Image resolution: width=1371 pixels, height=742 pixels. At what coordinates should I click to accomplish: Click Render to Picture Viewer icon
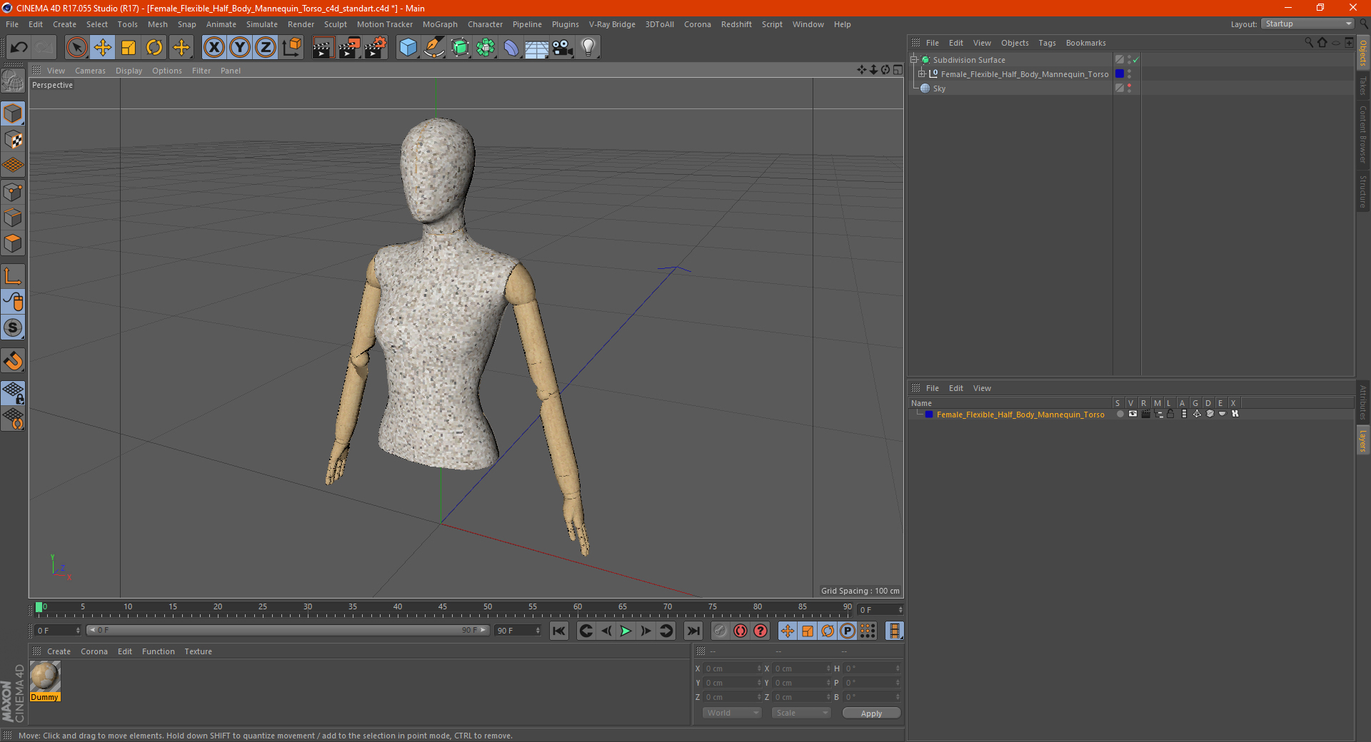click(x=349, y=48)
